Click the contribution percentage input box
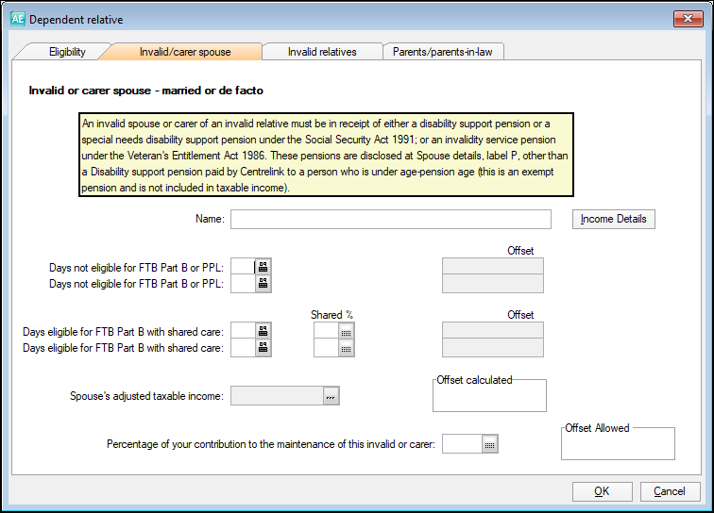 (461, 444)
